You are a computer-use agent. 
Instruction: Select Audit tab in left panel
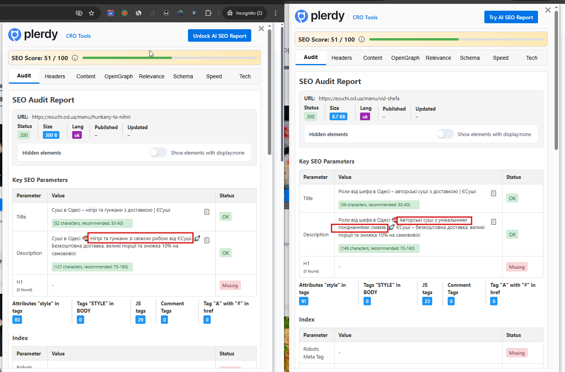coord(24,76)
